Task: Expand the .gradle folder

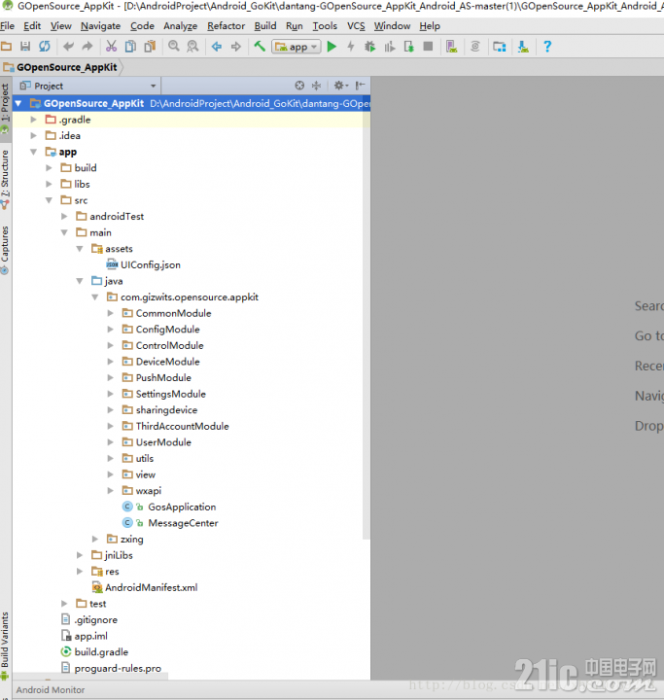Action: tap(33, 120)
